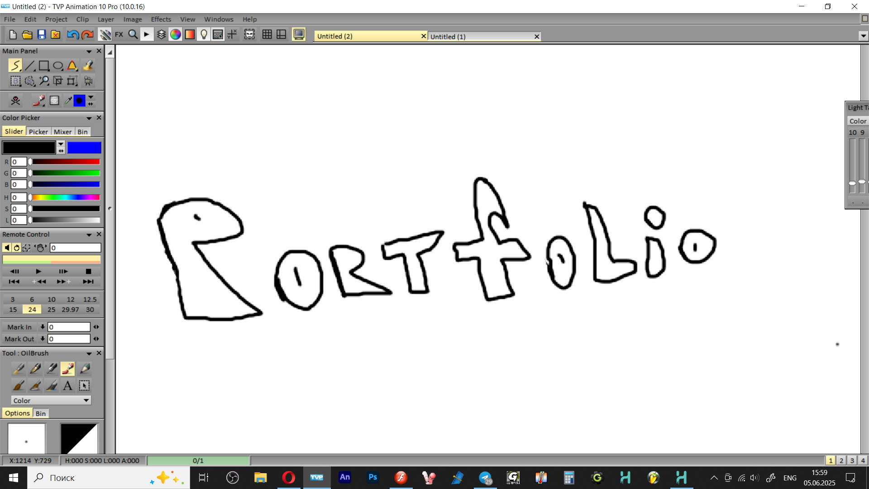Viewport: 869px width, 489px height.
Task: Set frame rate to 30
Action: coord(90,310)
